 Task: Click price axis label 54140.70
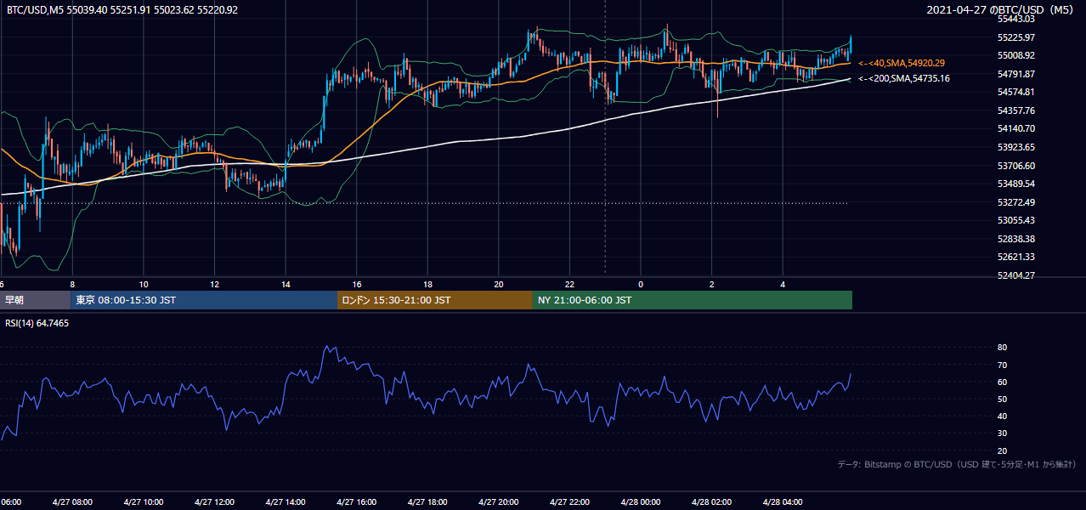pos(1015,128)
